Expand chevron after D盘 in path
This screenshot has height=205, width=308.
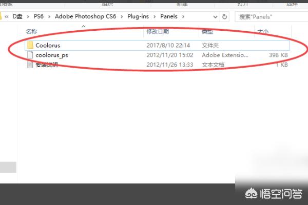[28, 17]
